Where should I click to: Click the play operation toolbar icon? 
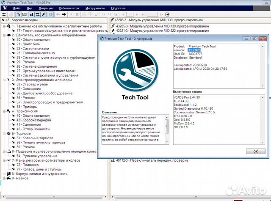[x=71, y=14]
